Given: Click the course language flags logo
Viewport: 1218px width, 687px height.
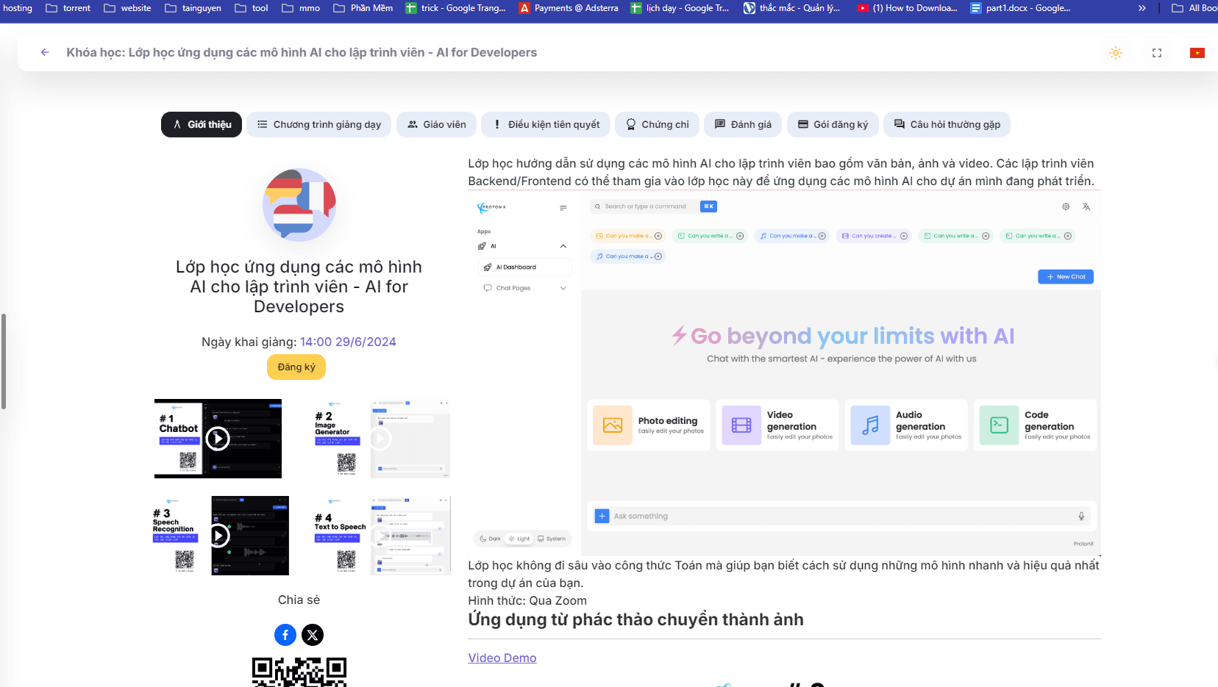Looking at the screenshot, I should 299,205.
